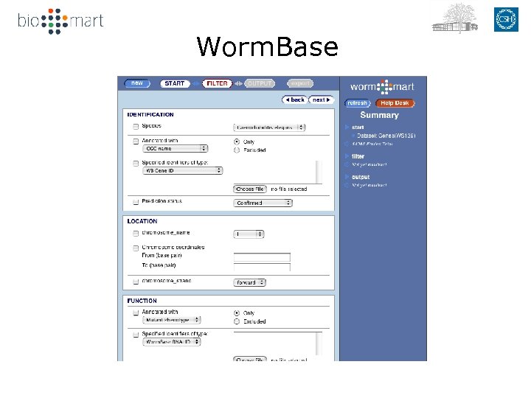Click the IDENTIFICATION section heading
The width and height of the screenshot is (531, 398).
point(150,114)
